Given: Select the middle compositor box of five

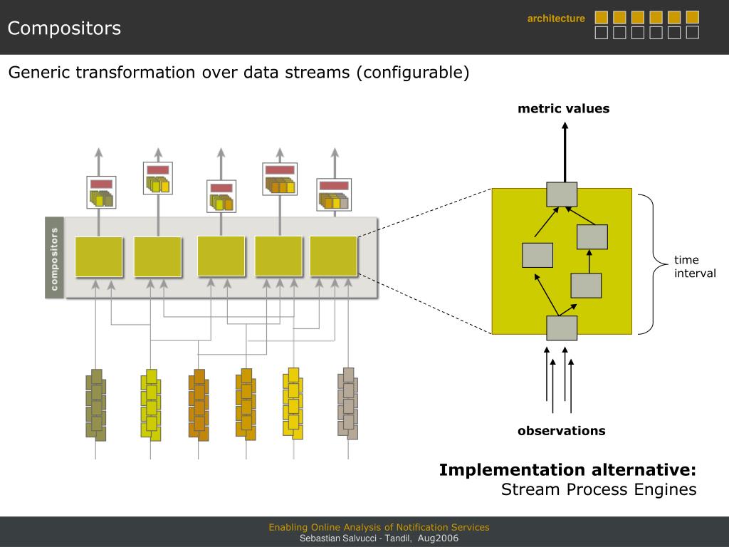Looking at the screenshot, I should point(221,256).
